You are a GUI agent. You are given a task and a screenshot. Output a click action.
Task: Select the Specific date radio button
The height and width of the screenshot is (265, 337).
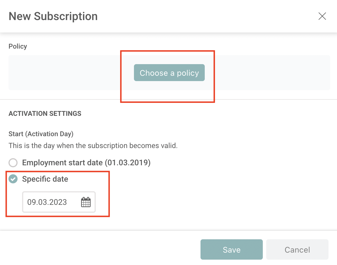tap(13, 179)
